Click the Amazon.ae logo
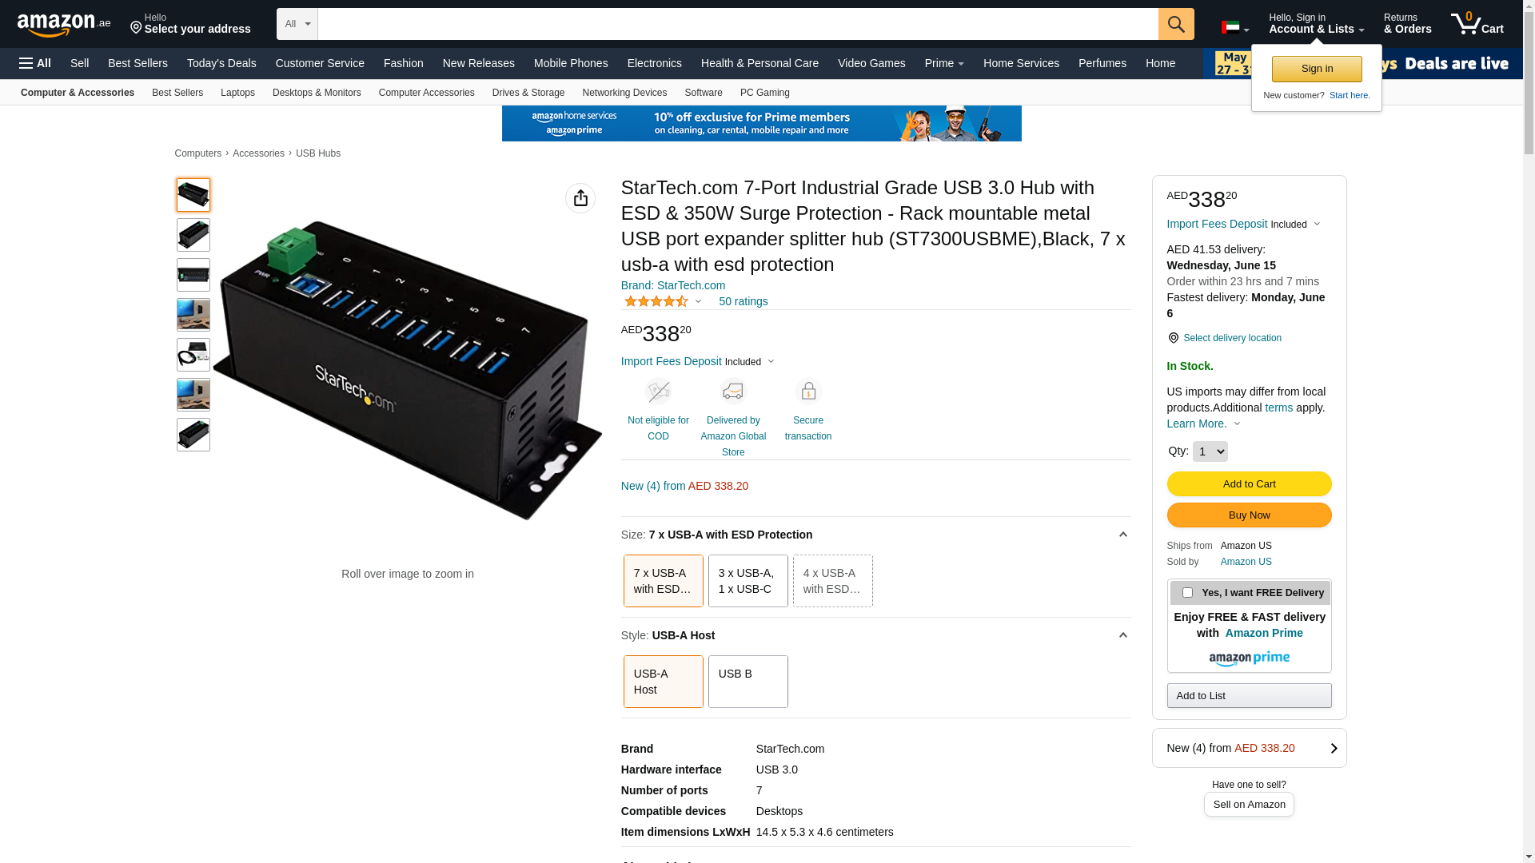The image size is (1535, 863). tap(64, 25)
